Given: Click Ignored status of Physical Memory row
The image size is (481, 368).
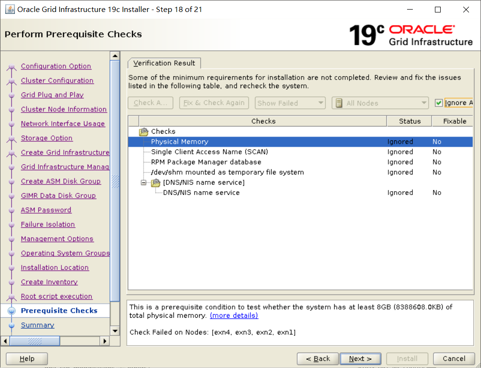Looking at the screenshot, I should 400,142.
